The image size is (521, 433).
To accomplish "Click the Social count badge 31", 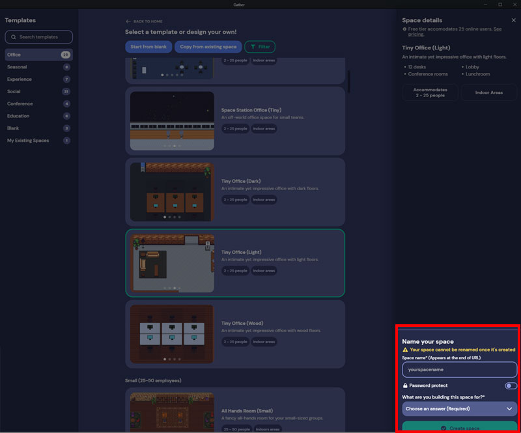I will [x=66, y=91].
